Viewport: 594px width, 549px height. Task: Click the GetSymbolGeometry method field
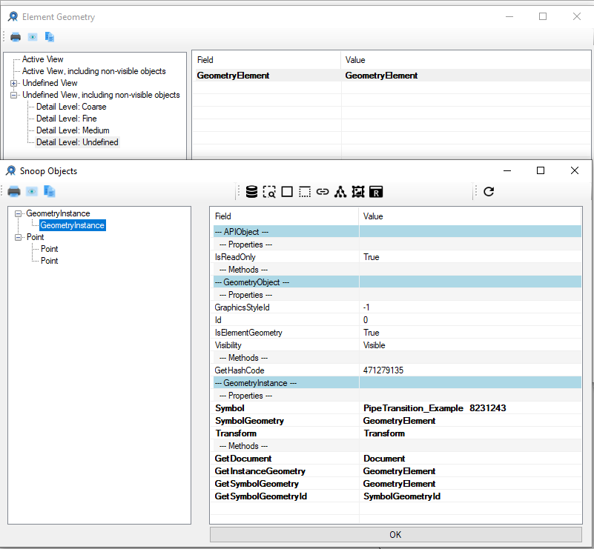(257, 484)
